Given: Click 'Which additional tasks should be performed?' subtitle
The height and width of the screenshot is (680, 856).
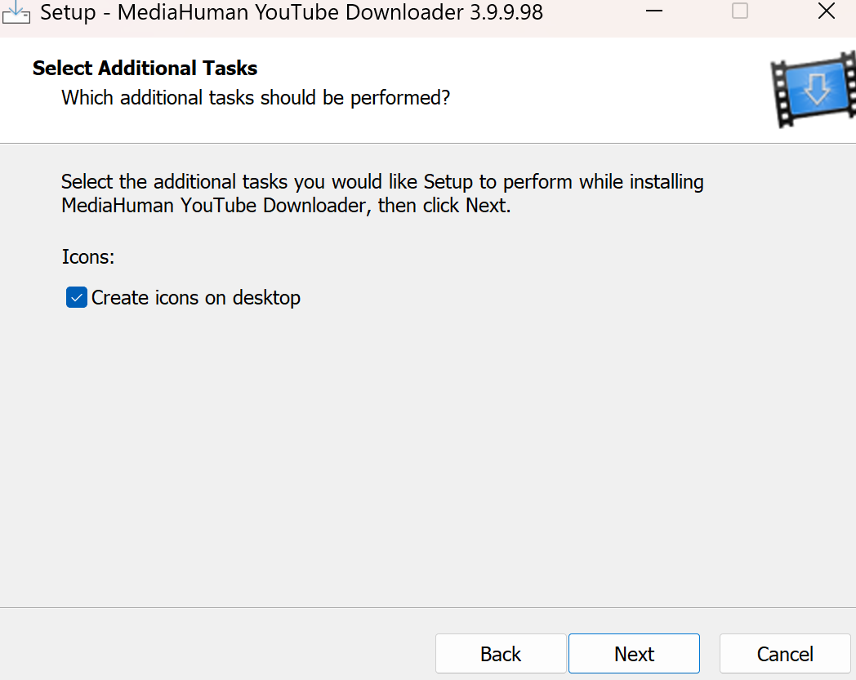Looking at the screenshot, I should (256, 98).
